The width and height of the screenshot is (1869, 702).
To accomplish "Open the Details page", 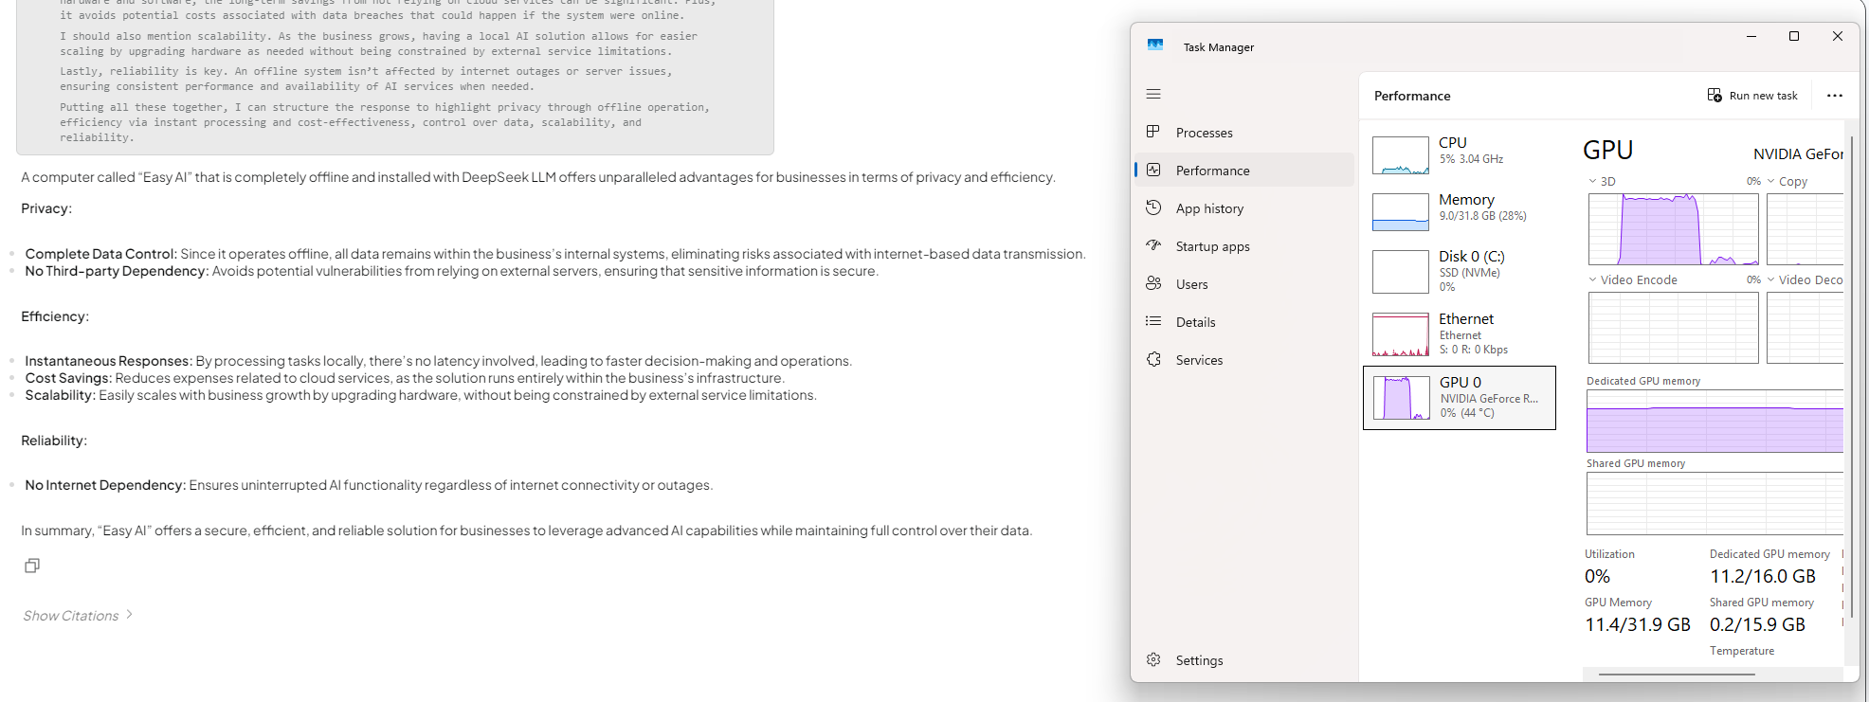I will 1245,322.
